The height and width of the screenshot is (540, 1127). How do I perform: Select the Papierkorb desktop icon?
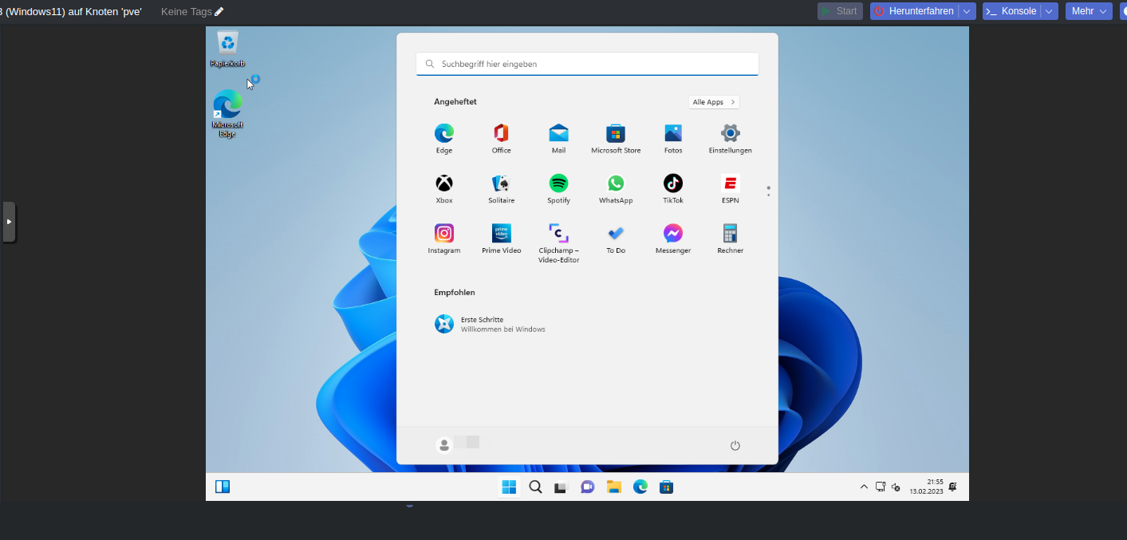[x=227, y=49]
